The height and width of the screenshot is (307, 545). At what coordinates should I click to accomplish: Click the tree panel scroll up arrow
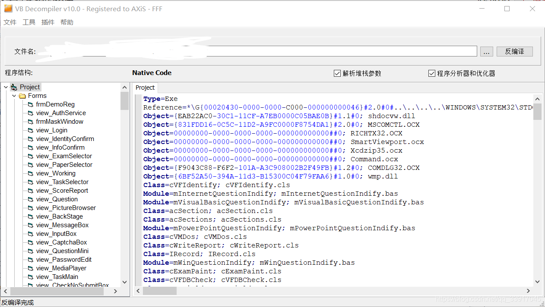coord(125,88)
